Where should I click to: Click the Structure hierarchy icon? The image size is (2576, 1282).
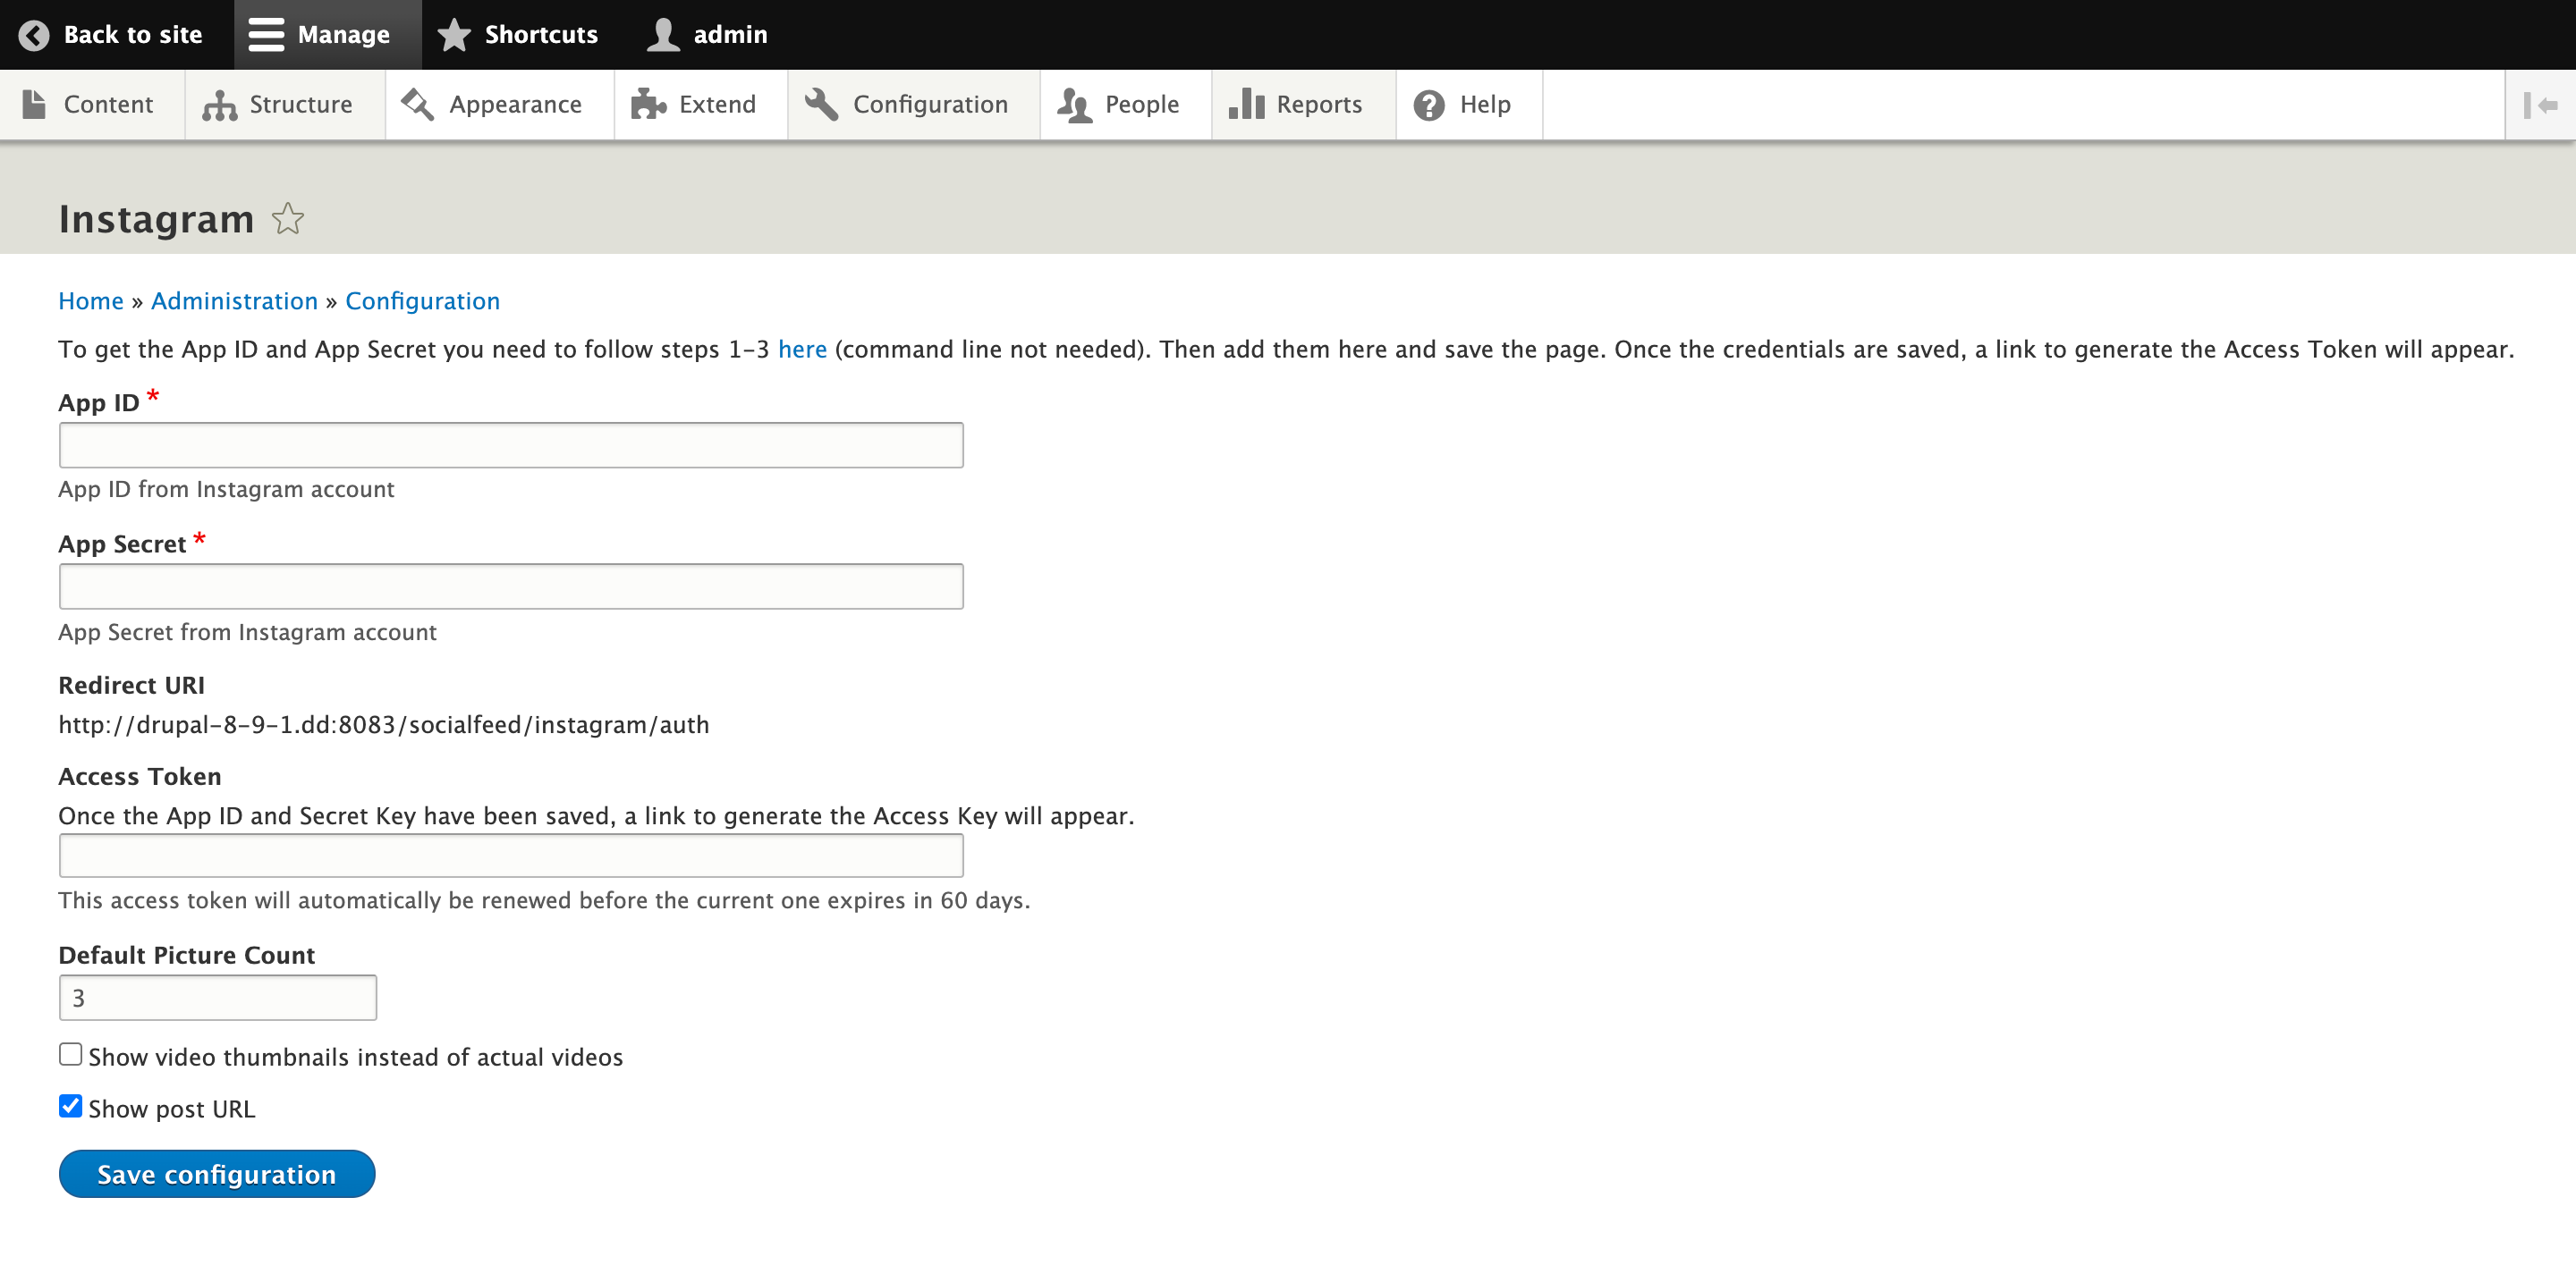(x=219, y=105)
